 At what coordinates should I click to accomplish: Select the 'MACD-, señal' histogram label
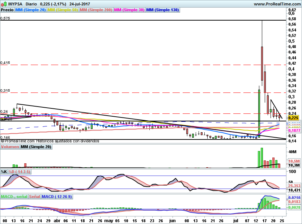(14, 197)
